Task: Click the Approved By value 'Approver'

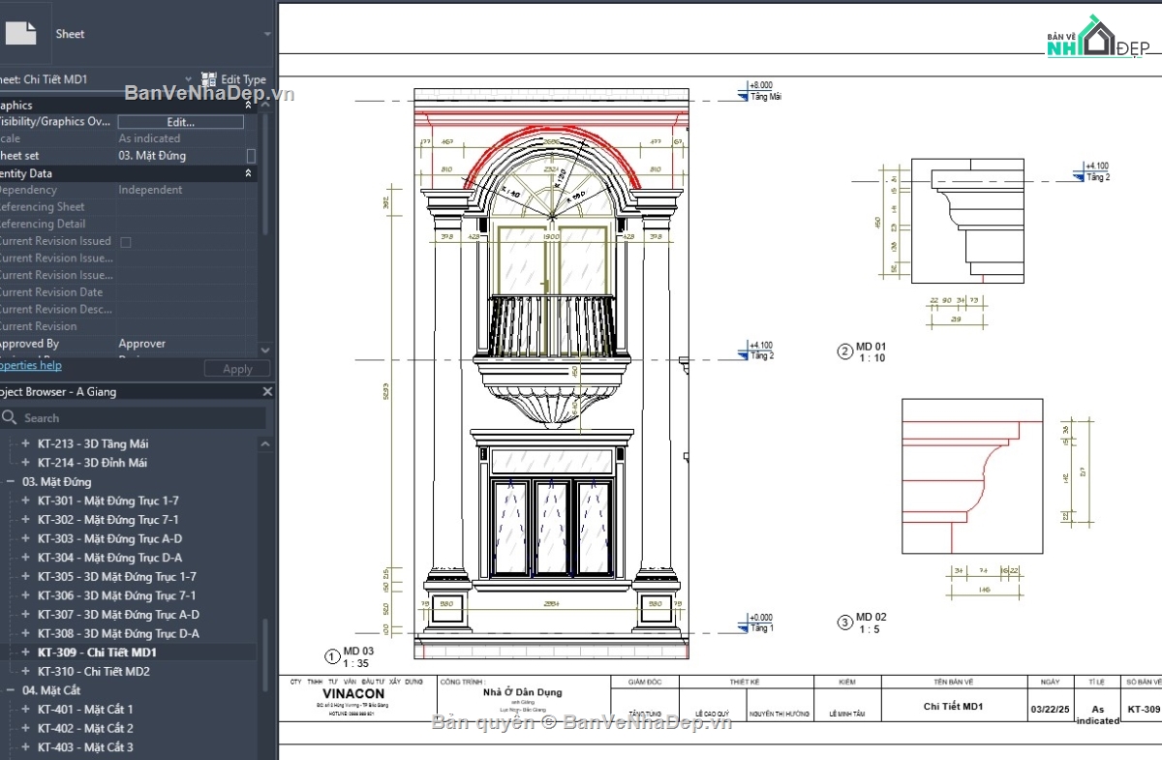Action: point(142,344)
